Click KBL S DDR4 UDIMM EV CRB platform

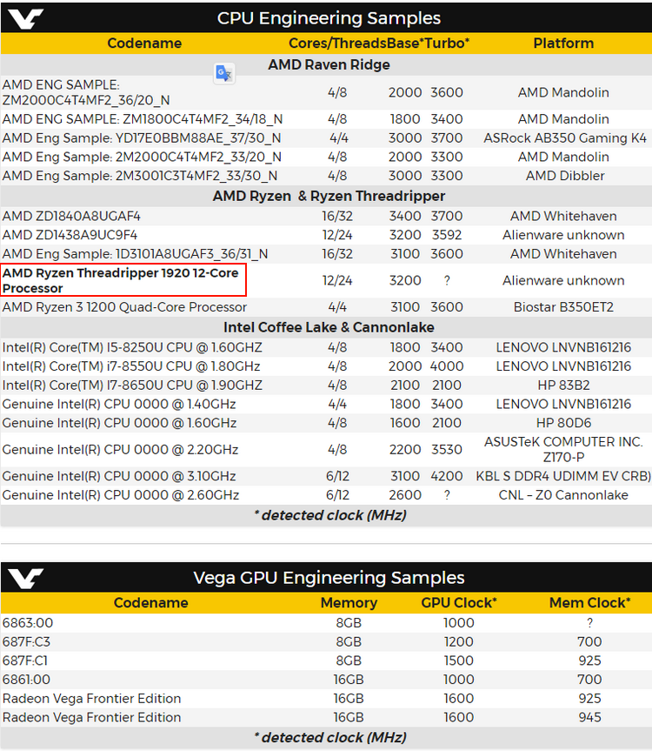563,476
